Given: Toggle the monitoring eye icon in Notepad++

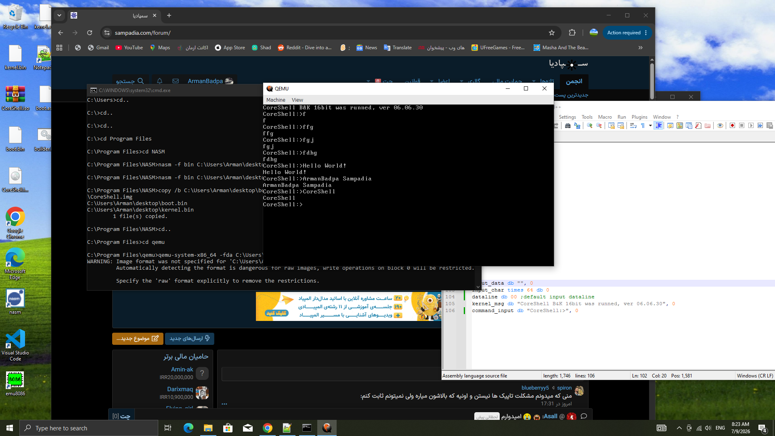Looking at the screenshot, I should point(720,126).
